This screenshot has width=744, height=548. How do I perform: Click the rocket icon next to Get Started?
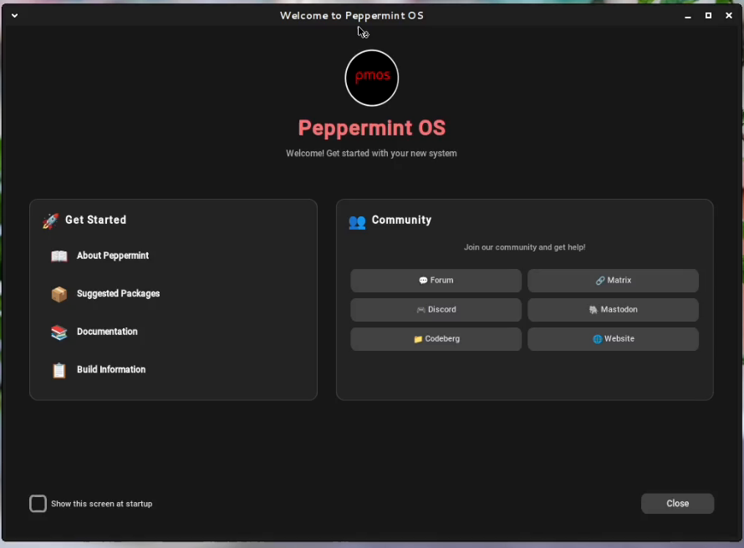51,221
